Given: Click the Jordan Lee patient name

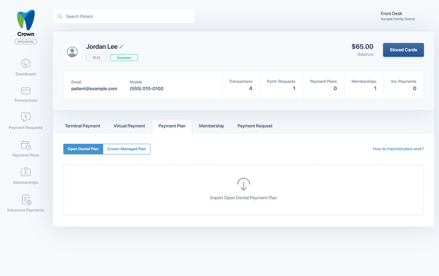Looking at the screenshot, I should (x=102, y=47).
